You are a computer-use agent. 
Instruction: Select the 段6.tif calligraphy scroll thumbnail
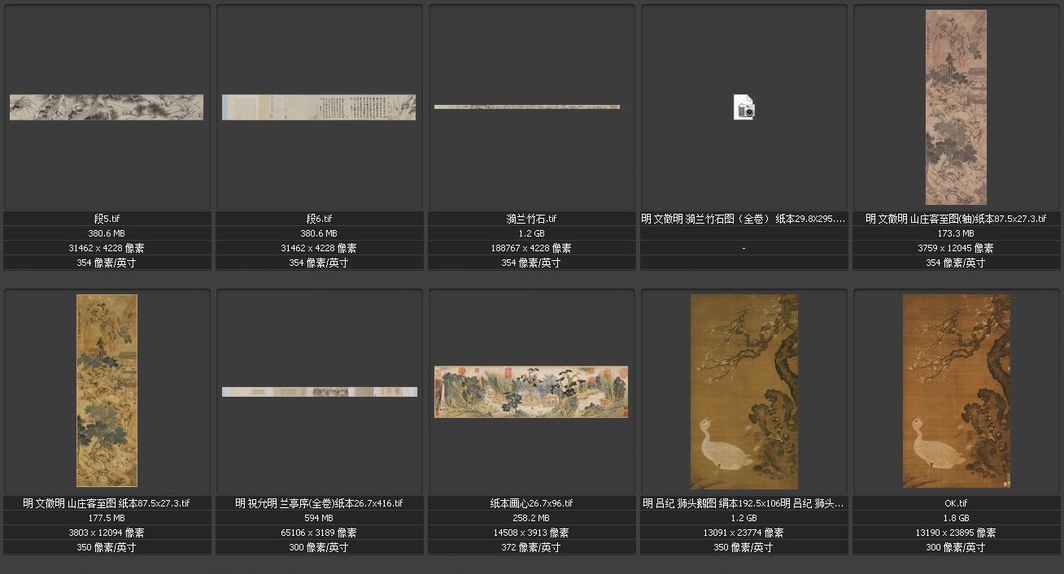[319, 107]
